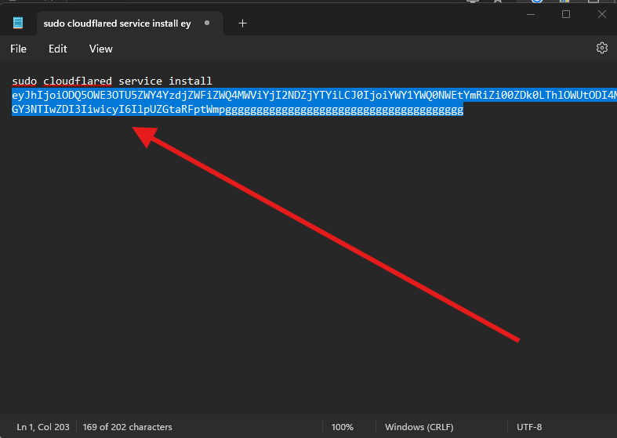
Task: Place cursor on the underlined word 'cloudflared'
Action: [78, 81]
